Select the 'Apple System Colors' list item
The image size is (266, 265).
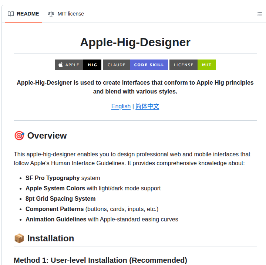[x=93, y=188]
